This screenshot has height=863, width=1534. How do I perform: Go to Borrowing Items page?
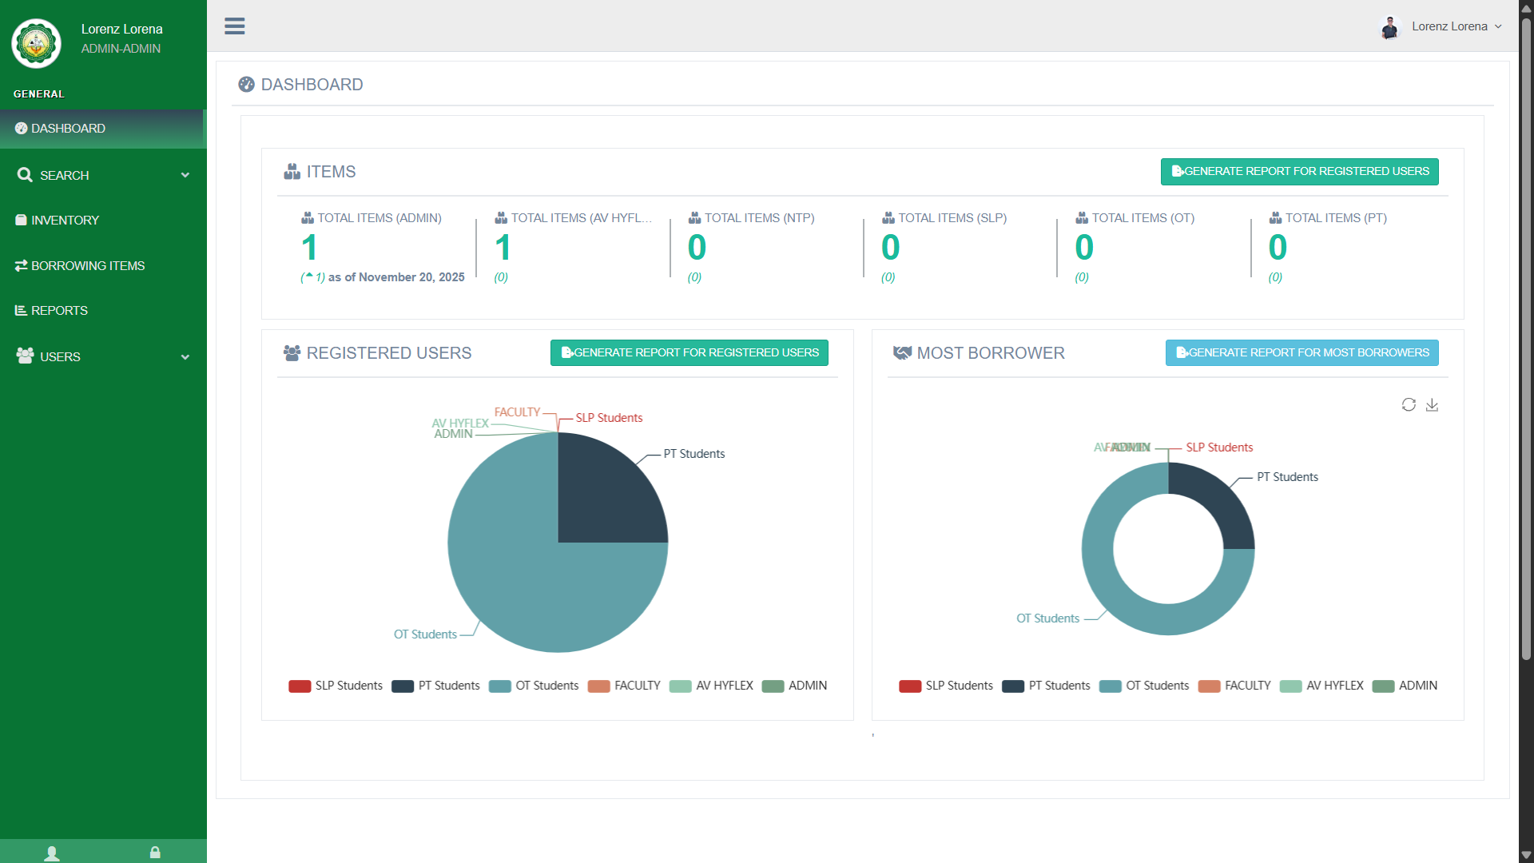click(87, 265)
